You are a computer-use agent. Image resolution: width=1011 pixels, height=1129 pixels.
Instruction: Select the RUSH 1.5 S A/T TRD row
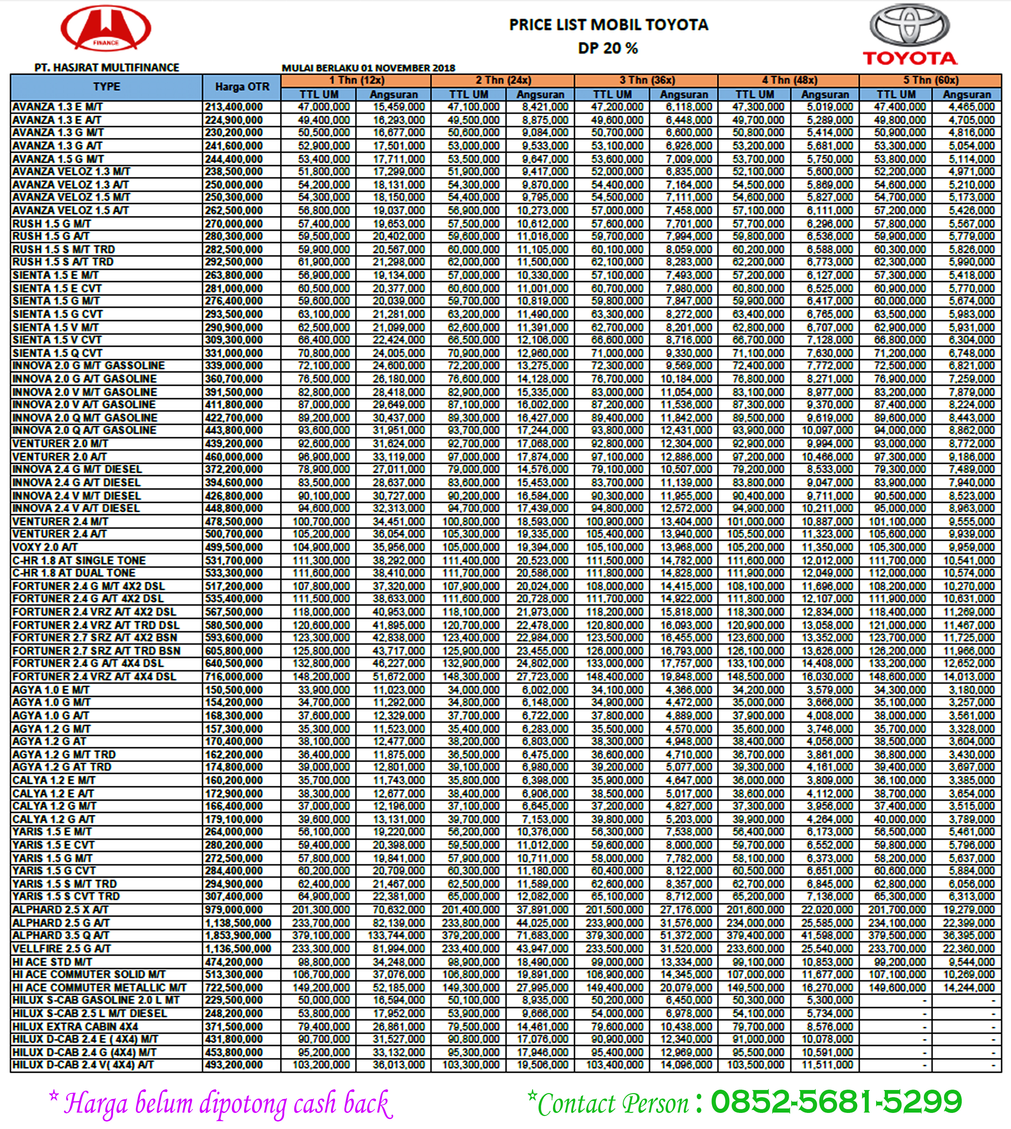pos(505,262)
